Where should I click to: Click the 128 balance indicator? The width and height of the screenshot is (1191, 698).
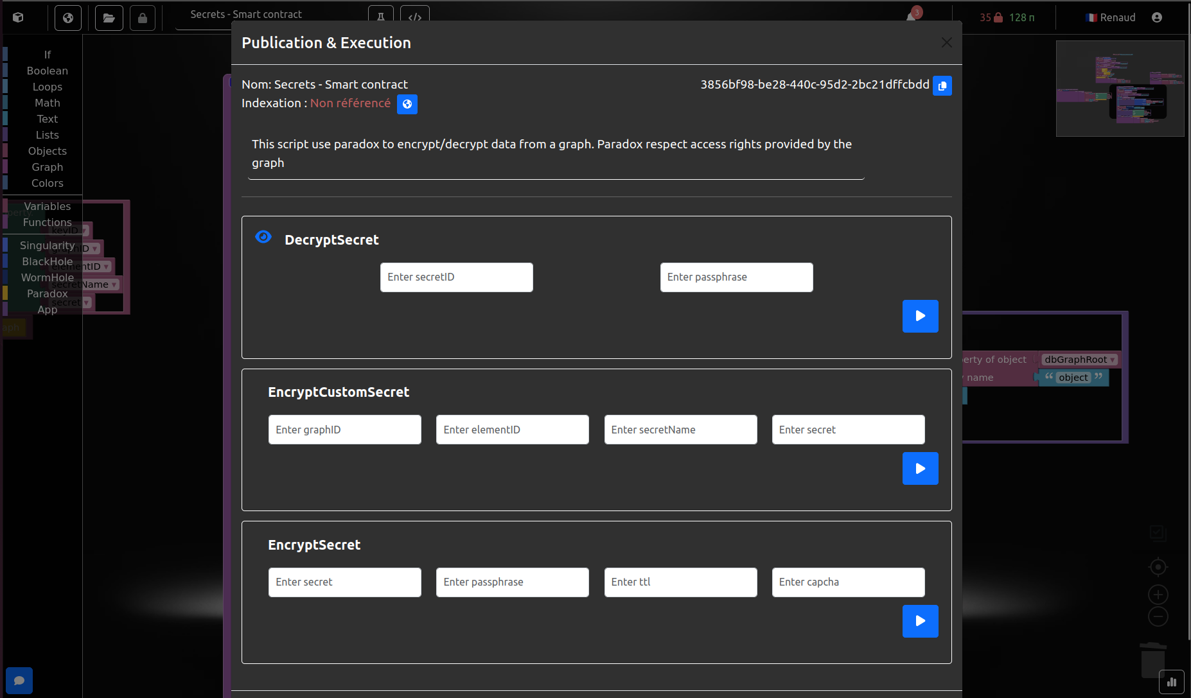1022,17
